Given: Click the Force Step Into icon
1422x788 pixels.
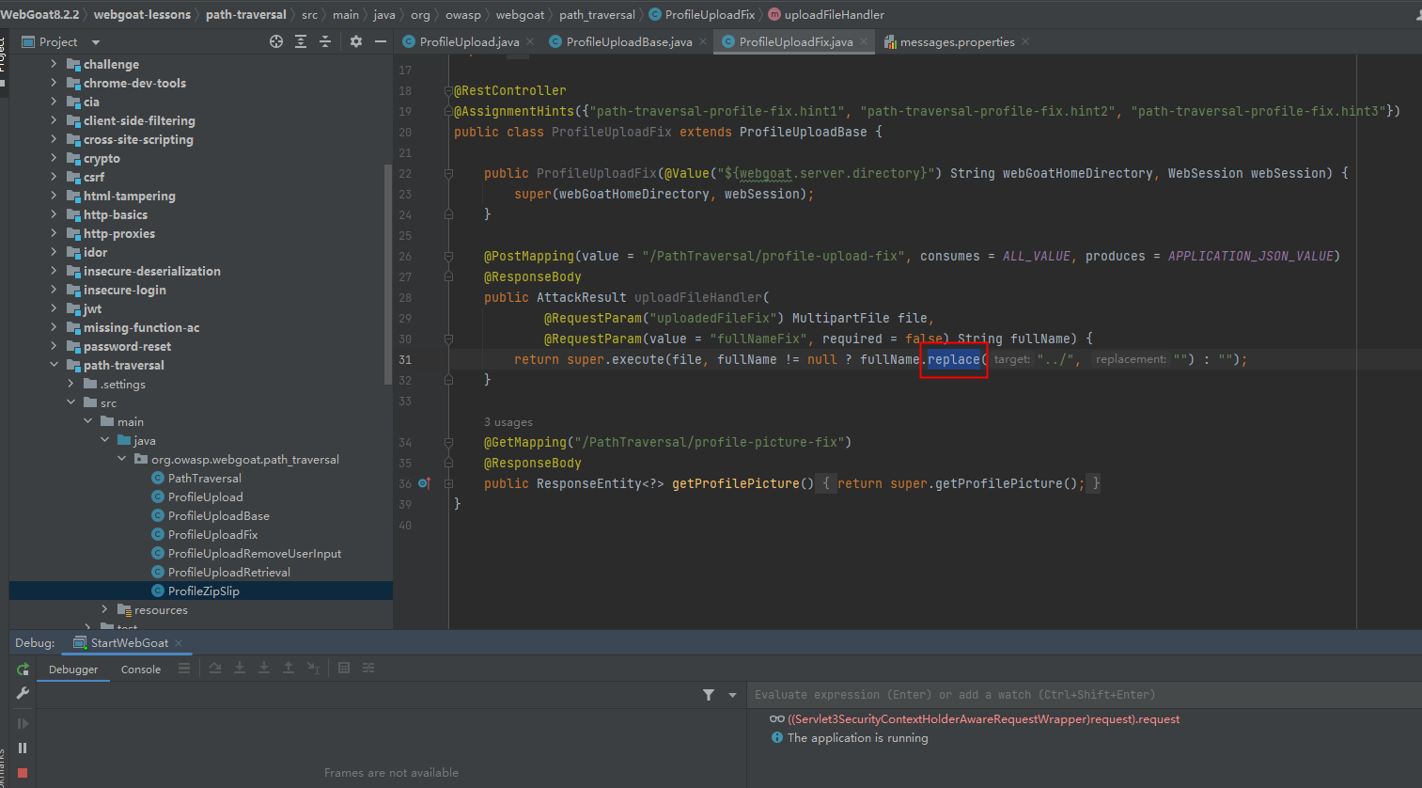Looking at the screenshot, I should pos(264,668).
